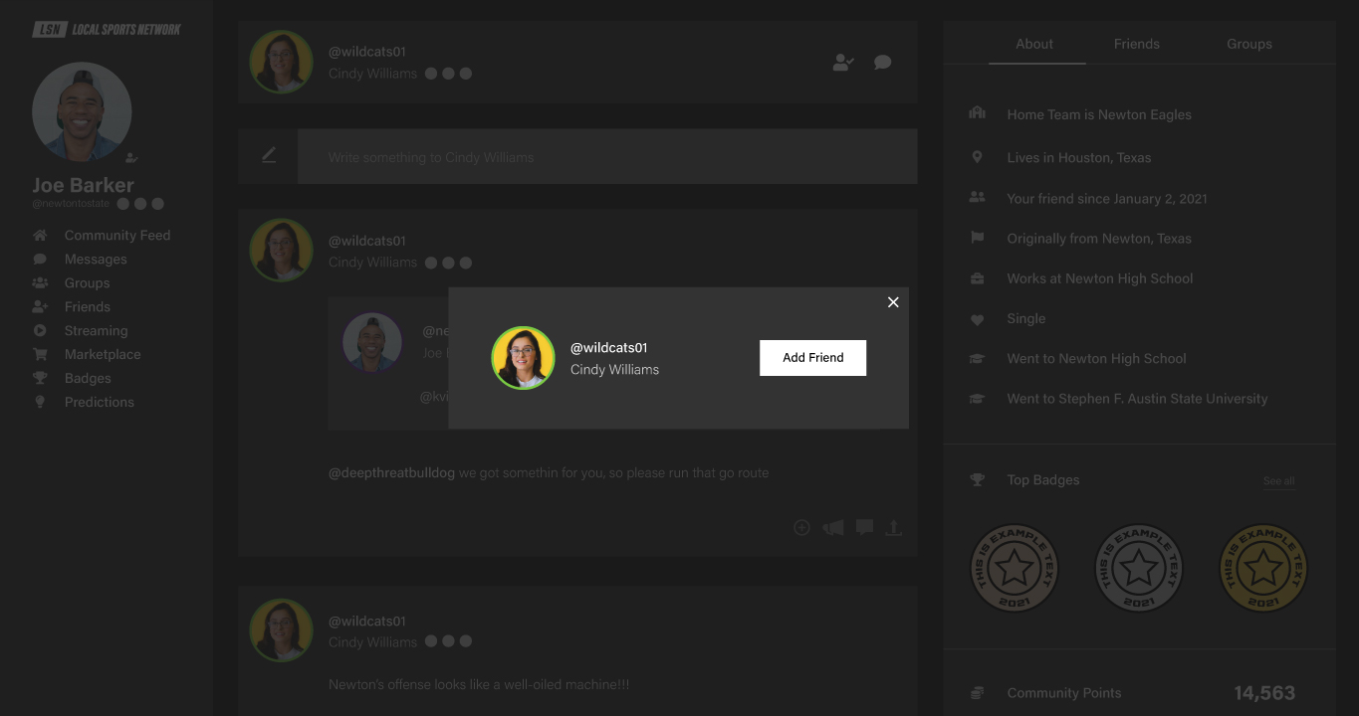Click the Write something to Cindy Williams field
Screen dimensions: 1359x716
coord(606,157)
